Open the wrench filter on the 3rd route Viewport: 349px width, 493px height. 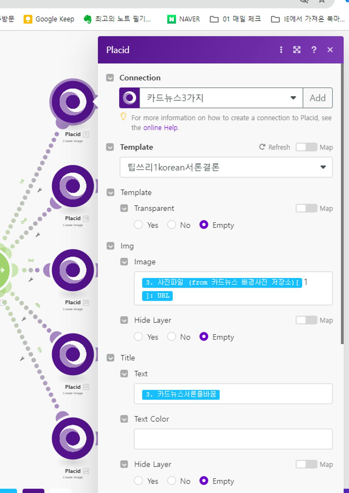[31, 280]
